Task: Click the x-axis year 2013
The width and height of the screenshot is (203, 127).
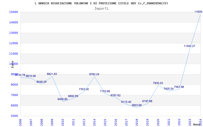Action: (84, 122)
